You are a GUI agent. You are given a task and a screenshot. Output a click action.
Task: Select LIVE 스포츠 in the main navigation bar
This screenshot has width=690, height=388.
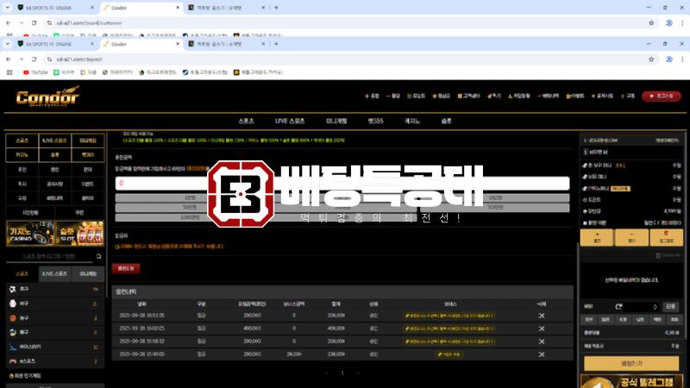point(290,121)
